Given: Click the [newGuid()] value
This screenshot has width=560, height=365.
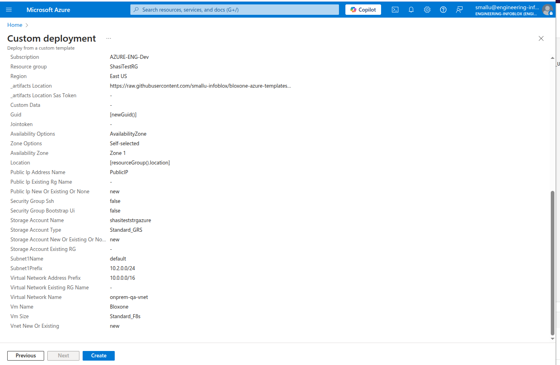Looking at the screenshot, I should (x=123, y=114).
